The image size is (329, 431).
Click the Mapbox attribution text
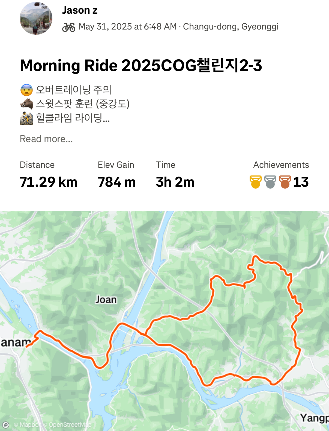(x=28, y=425)
